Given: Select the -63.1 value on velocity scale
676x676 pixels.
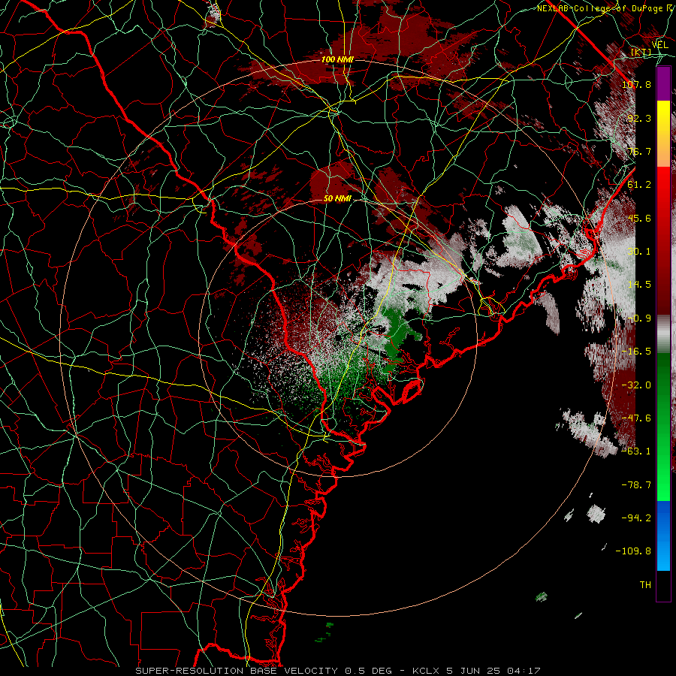Looking at the screenshot, I should pyautogui.click(x=636, y=451).
